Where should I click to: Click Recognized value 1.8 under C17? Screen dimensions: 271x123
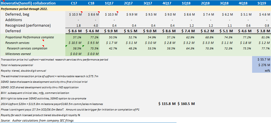pos(79,26)
